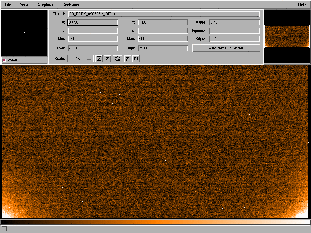Click the pan window image thumbnail
The image size is (311, 233).
(287, 36)
